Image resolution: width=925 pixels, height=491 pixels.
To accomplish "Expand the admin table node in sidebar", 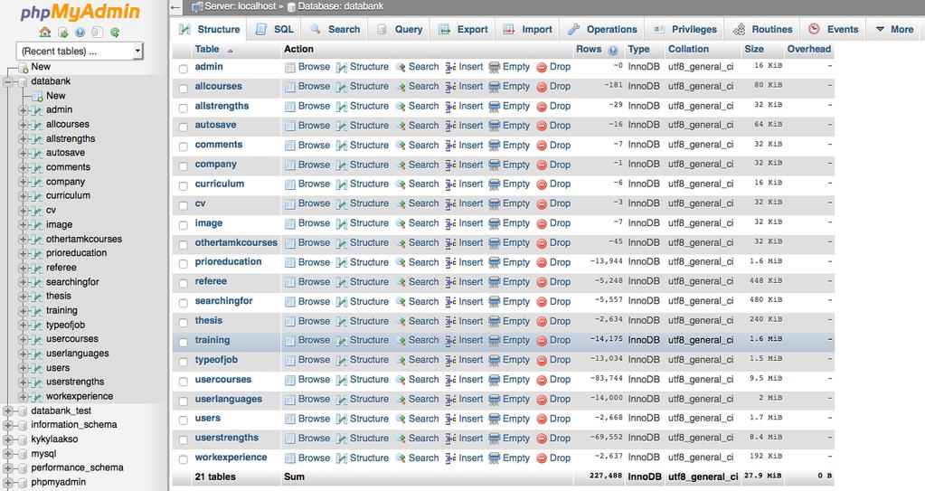I will (23, 110).
